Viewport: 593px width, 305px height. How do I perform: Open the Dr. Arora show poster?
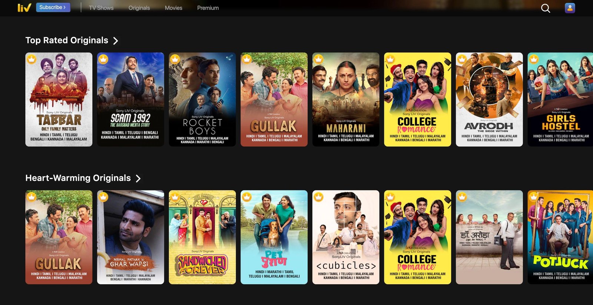[489, 237]
